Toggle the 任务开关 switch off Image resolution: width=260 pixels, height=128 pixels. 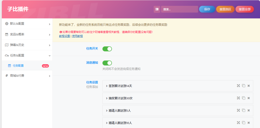pyautogui.click(x=107, y=49)
